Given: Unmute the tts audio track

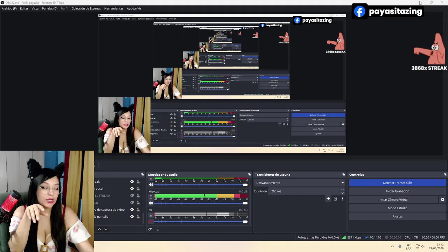Looking at the screenshot, I should 151,222.
